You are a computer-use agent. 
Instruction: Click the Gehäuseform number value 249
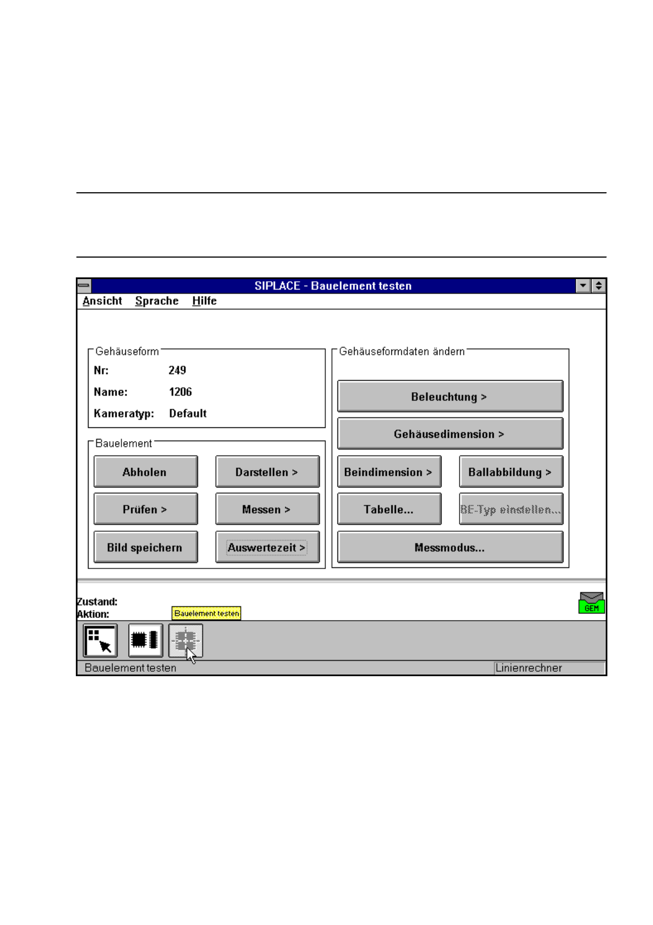pos(177,370)
